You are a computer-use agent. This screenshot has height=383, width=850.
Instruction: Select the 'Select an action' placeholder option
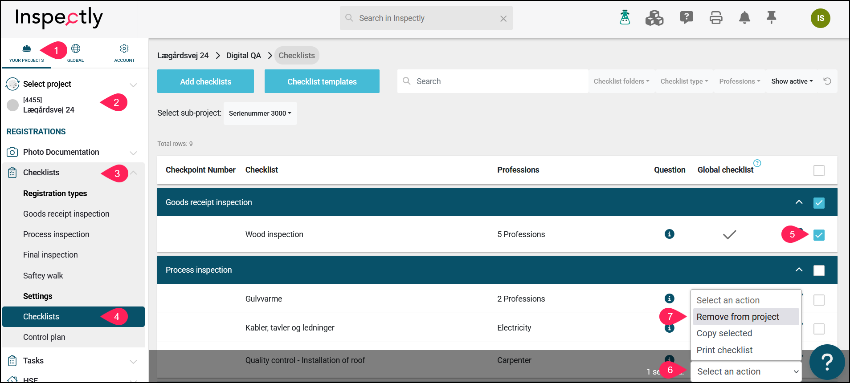[746, 300]
